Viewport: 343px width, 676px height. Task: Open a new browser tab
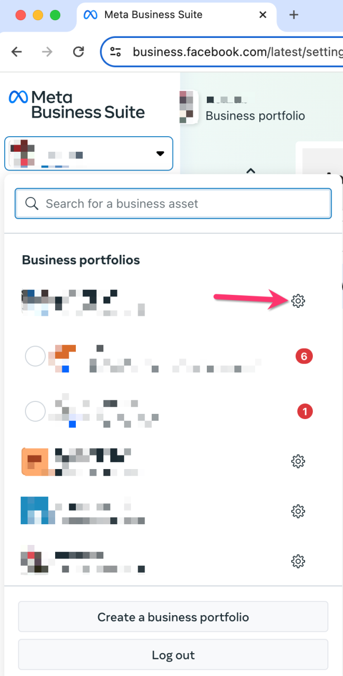[294, 15]
